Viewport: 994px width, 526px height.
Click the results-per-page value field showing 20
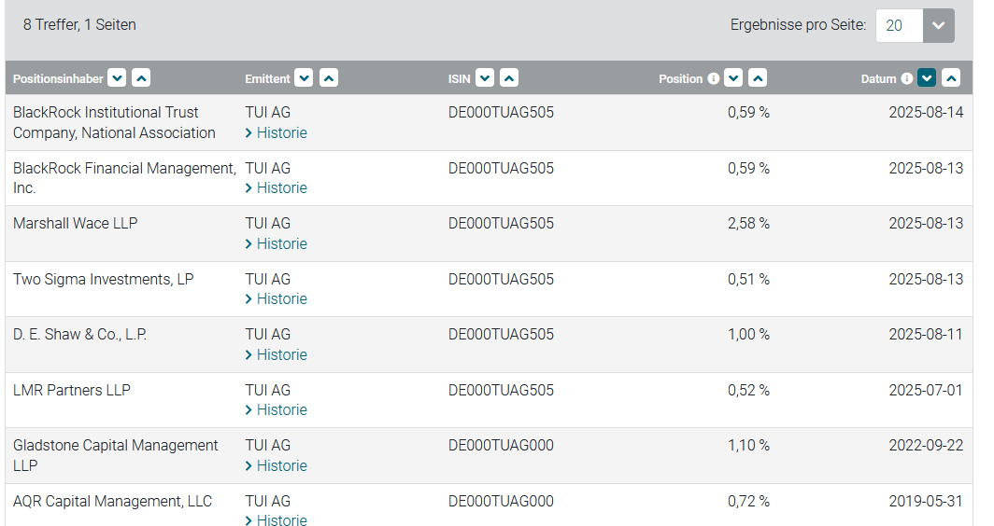click(899, 25)
